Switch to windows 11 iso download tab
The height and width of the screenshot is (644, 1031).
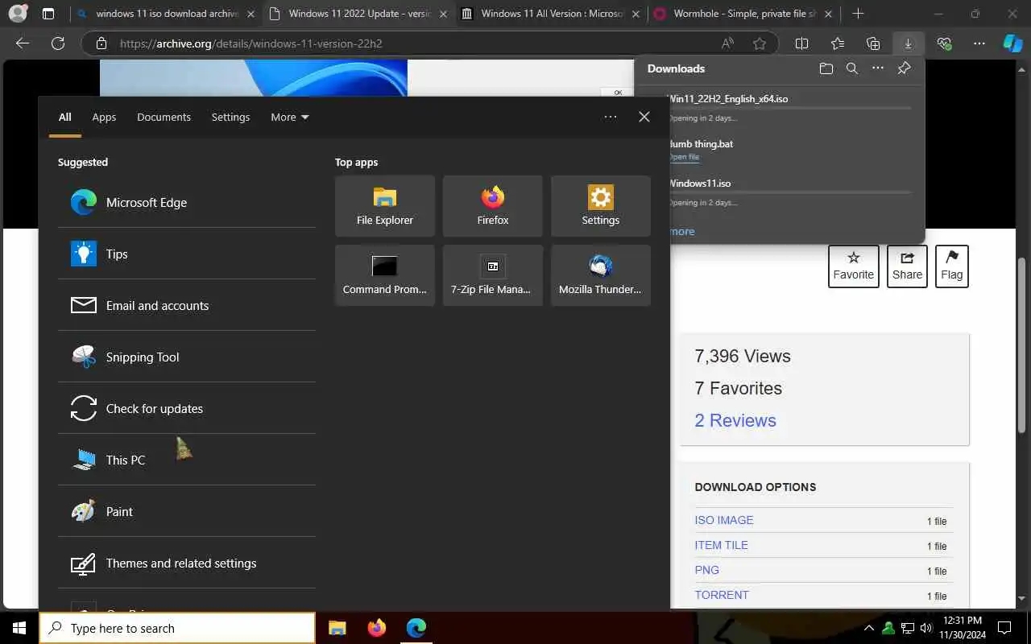click(x=166, y=14)
